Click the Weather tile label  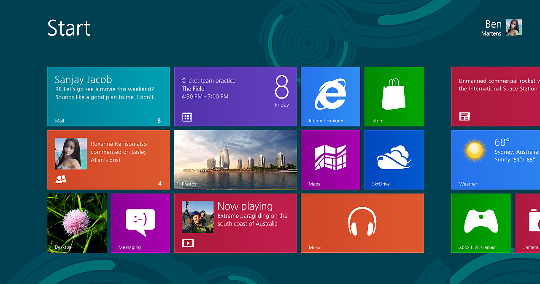pyautogui.click(x=468, y=184)
